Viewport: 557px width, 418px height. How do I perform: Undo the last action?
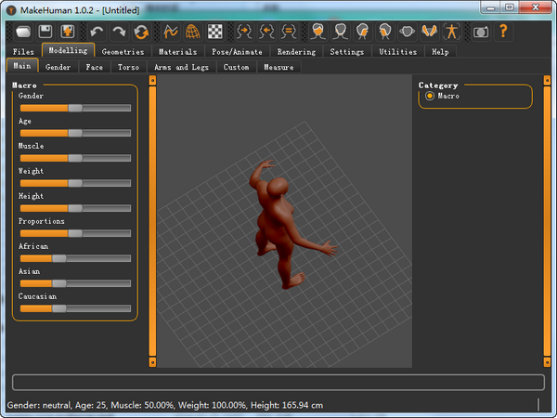click(x=97, y=32)
